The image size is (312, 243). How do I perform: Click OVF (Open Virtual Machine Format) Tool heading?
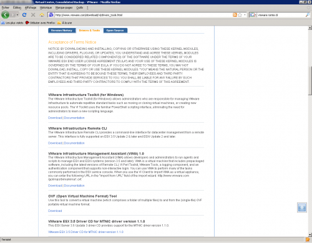pyautogui.click(x=82, y=196)
